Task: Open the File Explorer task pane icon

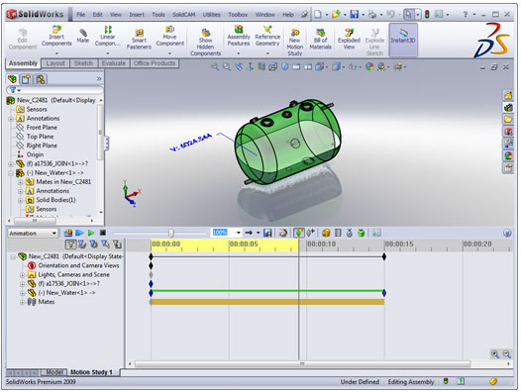Action: click(508, 119)
